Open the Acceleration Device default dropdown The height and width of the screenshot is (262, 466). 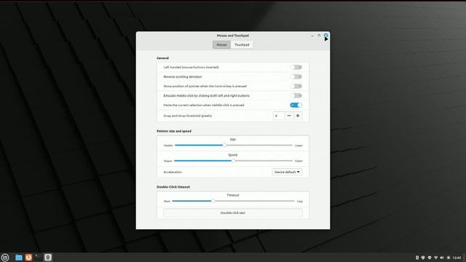pos(287,172)
